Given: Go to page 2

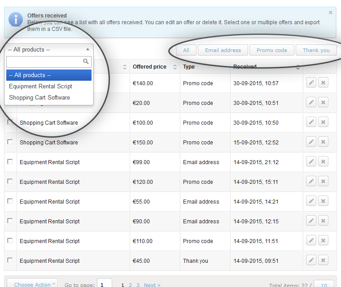Looking at the screenshot, I should [130, 285].
